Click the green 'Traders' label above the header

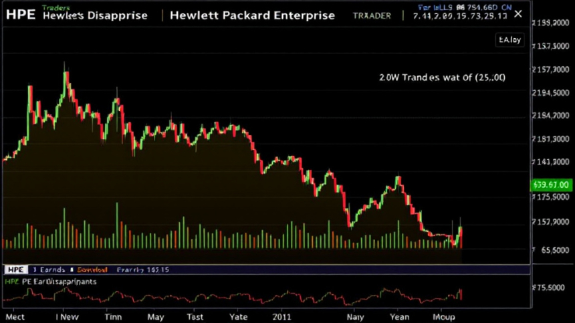point(55,8)
